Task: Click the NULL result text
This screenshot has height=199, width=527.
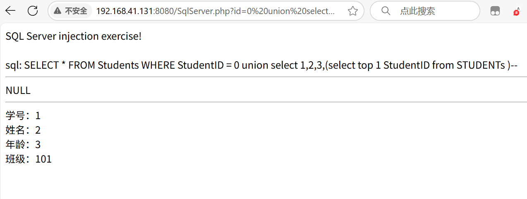Action: [x=18, y=91]
